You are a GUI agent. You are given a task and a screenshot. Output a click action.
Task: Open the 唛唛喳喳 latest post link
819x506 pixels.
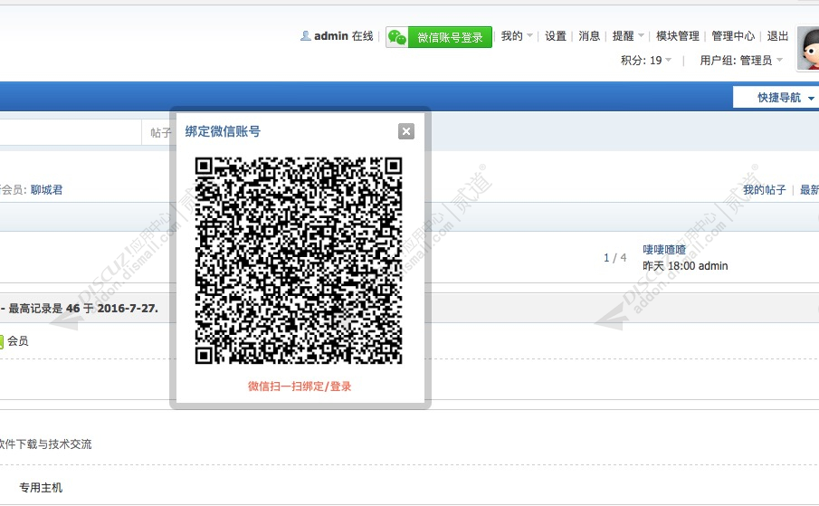(x=664, y=250)
